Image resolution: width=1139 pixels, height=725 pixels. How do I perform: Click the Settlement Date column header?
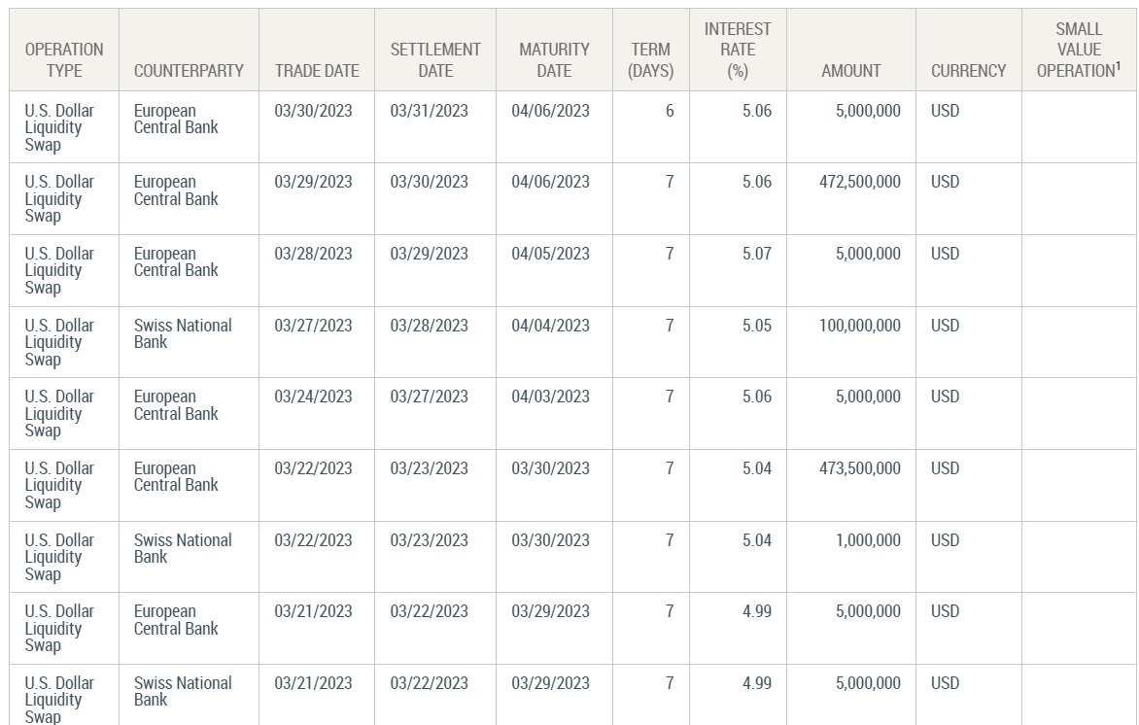pyautogui.click(x=434, y=59)
